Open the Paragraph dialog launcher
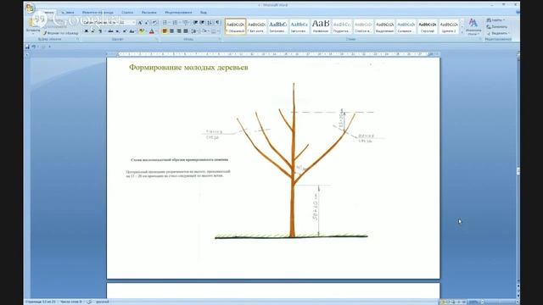 point(220,39)
